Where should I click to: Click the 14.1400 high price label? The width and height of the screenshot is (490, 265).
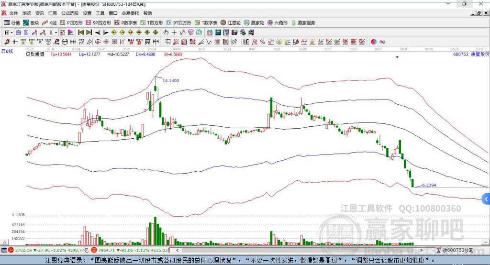pos(171,81)
